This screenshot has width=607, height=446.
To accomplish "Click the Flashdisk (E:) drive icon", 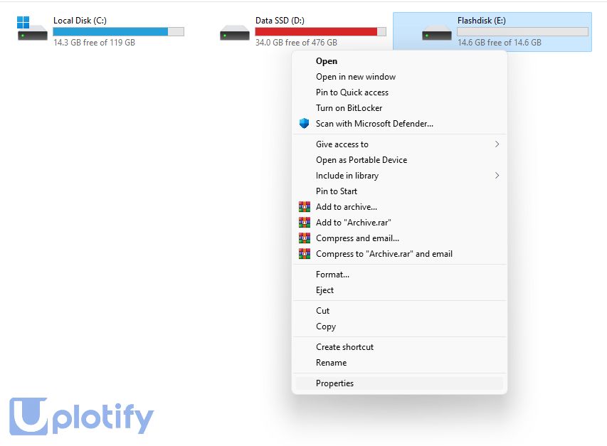I will (436, 33).
